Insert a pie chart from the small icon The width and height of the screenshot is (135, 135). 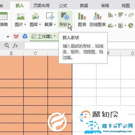click(x=131, y=25)
